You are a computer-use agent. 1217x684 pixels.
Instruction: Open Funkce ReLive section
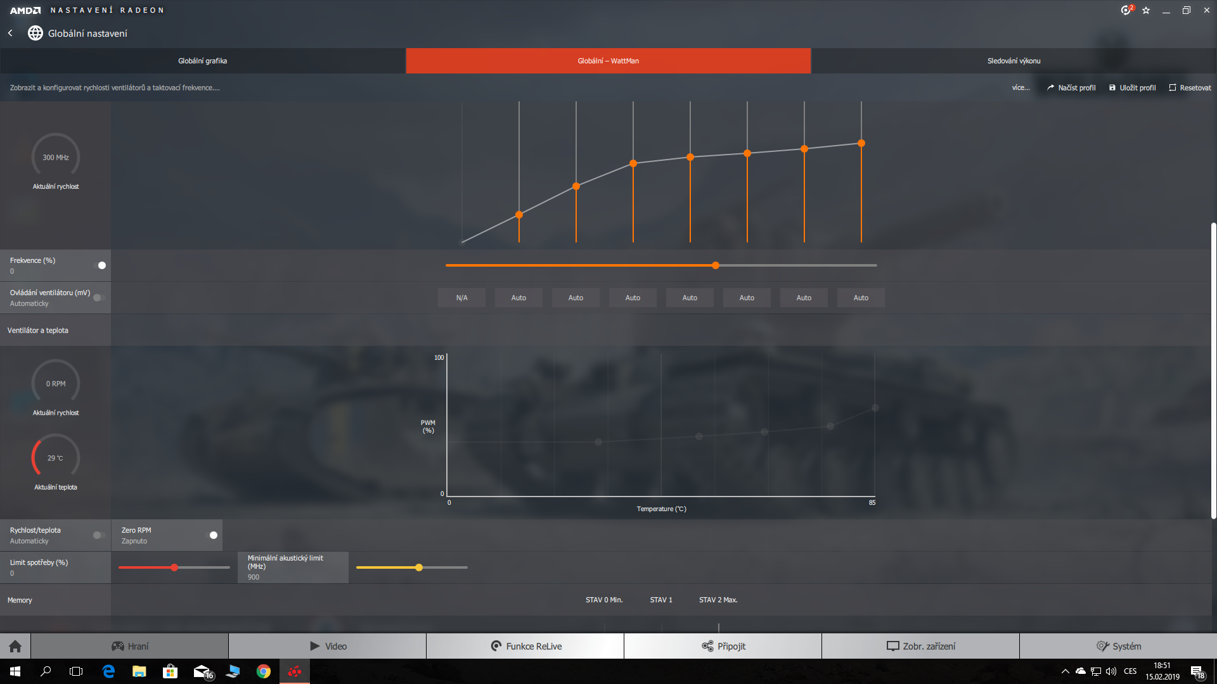pos(525,646)
